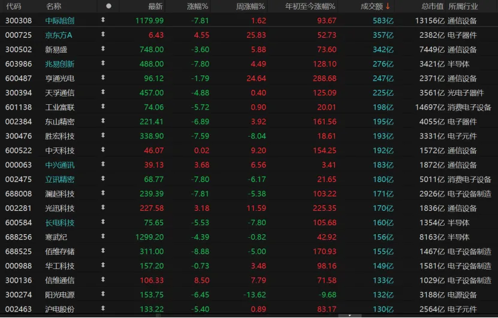Select stock code 300502
This screenshot has width=498, height=318.
point(19,50)
